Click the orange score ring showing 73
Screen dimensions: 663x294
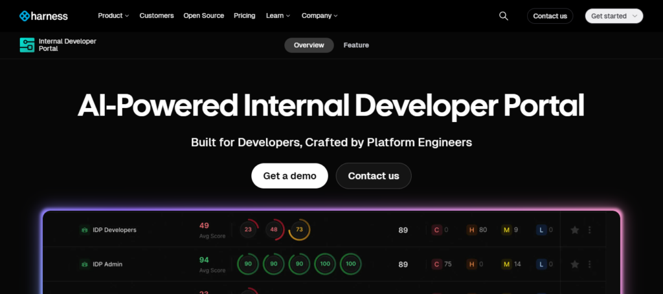coord(299,229)
